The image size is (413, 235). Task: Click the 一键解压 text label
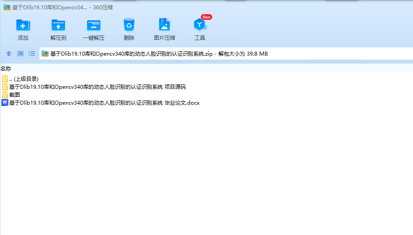(93, 38)
